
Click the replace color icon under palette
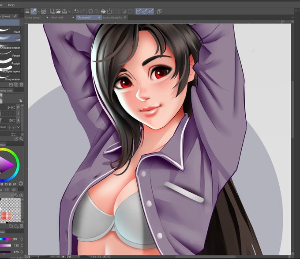[x=11, y=226]
